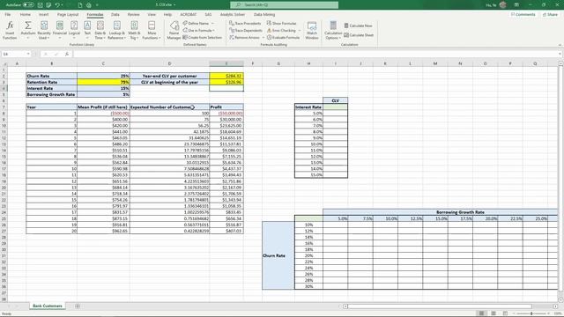This screenshot has height=317, width=564.
Task: Open the Name Box dropdown arrow
Action: pos(28,54)
